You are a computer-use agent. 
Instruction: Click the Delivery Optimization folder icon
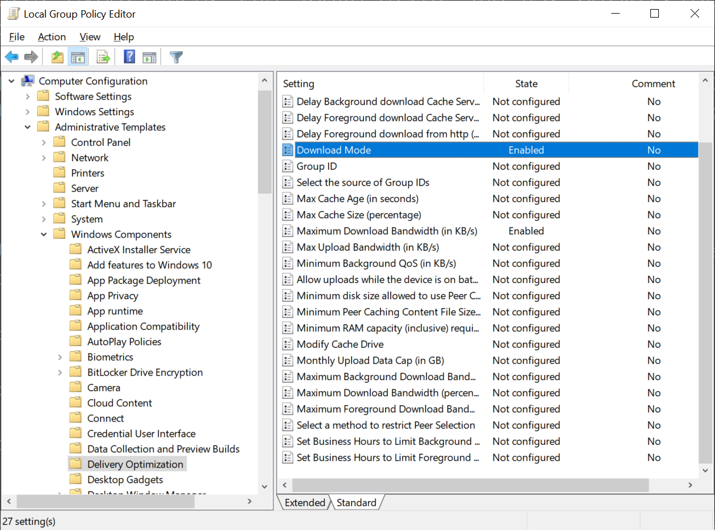75,464
